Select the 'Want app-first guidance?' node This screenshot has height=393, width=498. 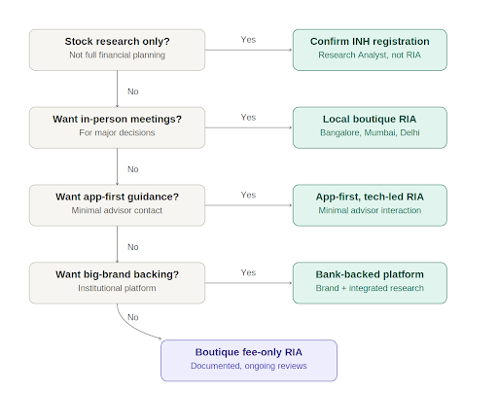[117, 205]
